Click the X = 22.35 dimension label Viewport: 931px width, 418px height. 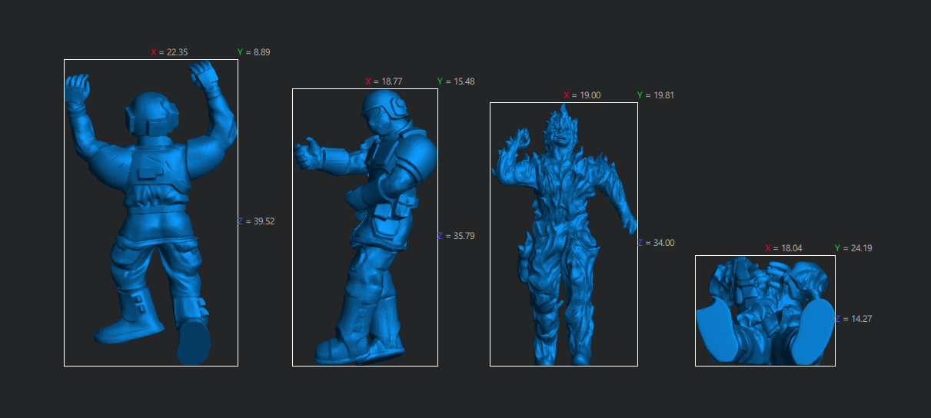(x=169, y=52)
